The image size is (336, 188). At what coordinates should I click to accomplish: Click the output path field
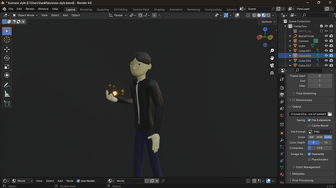point(308,114)
